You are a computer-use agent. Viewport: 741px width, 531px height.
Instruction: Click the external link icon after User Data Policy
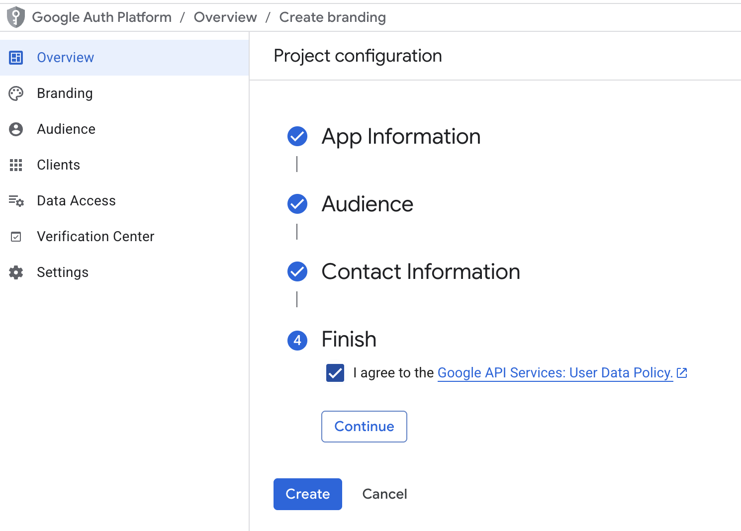[682, 373]
